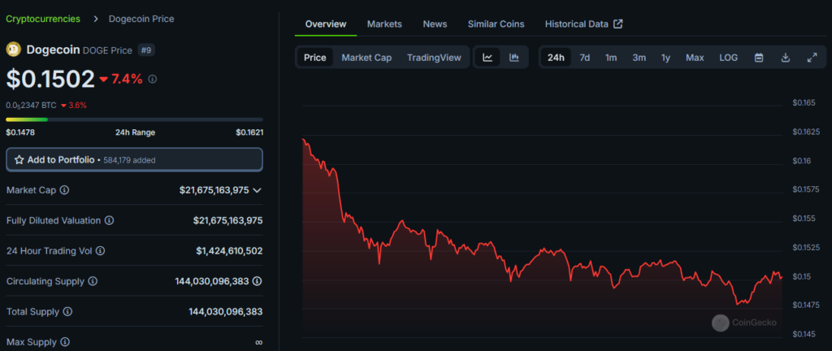Open the Total Supply info icon
This screenshot has height=351, width=832.
tap(67, 311)
